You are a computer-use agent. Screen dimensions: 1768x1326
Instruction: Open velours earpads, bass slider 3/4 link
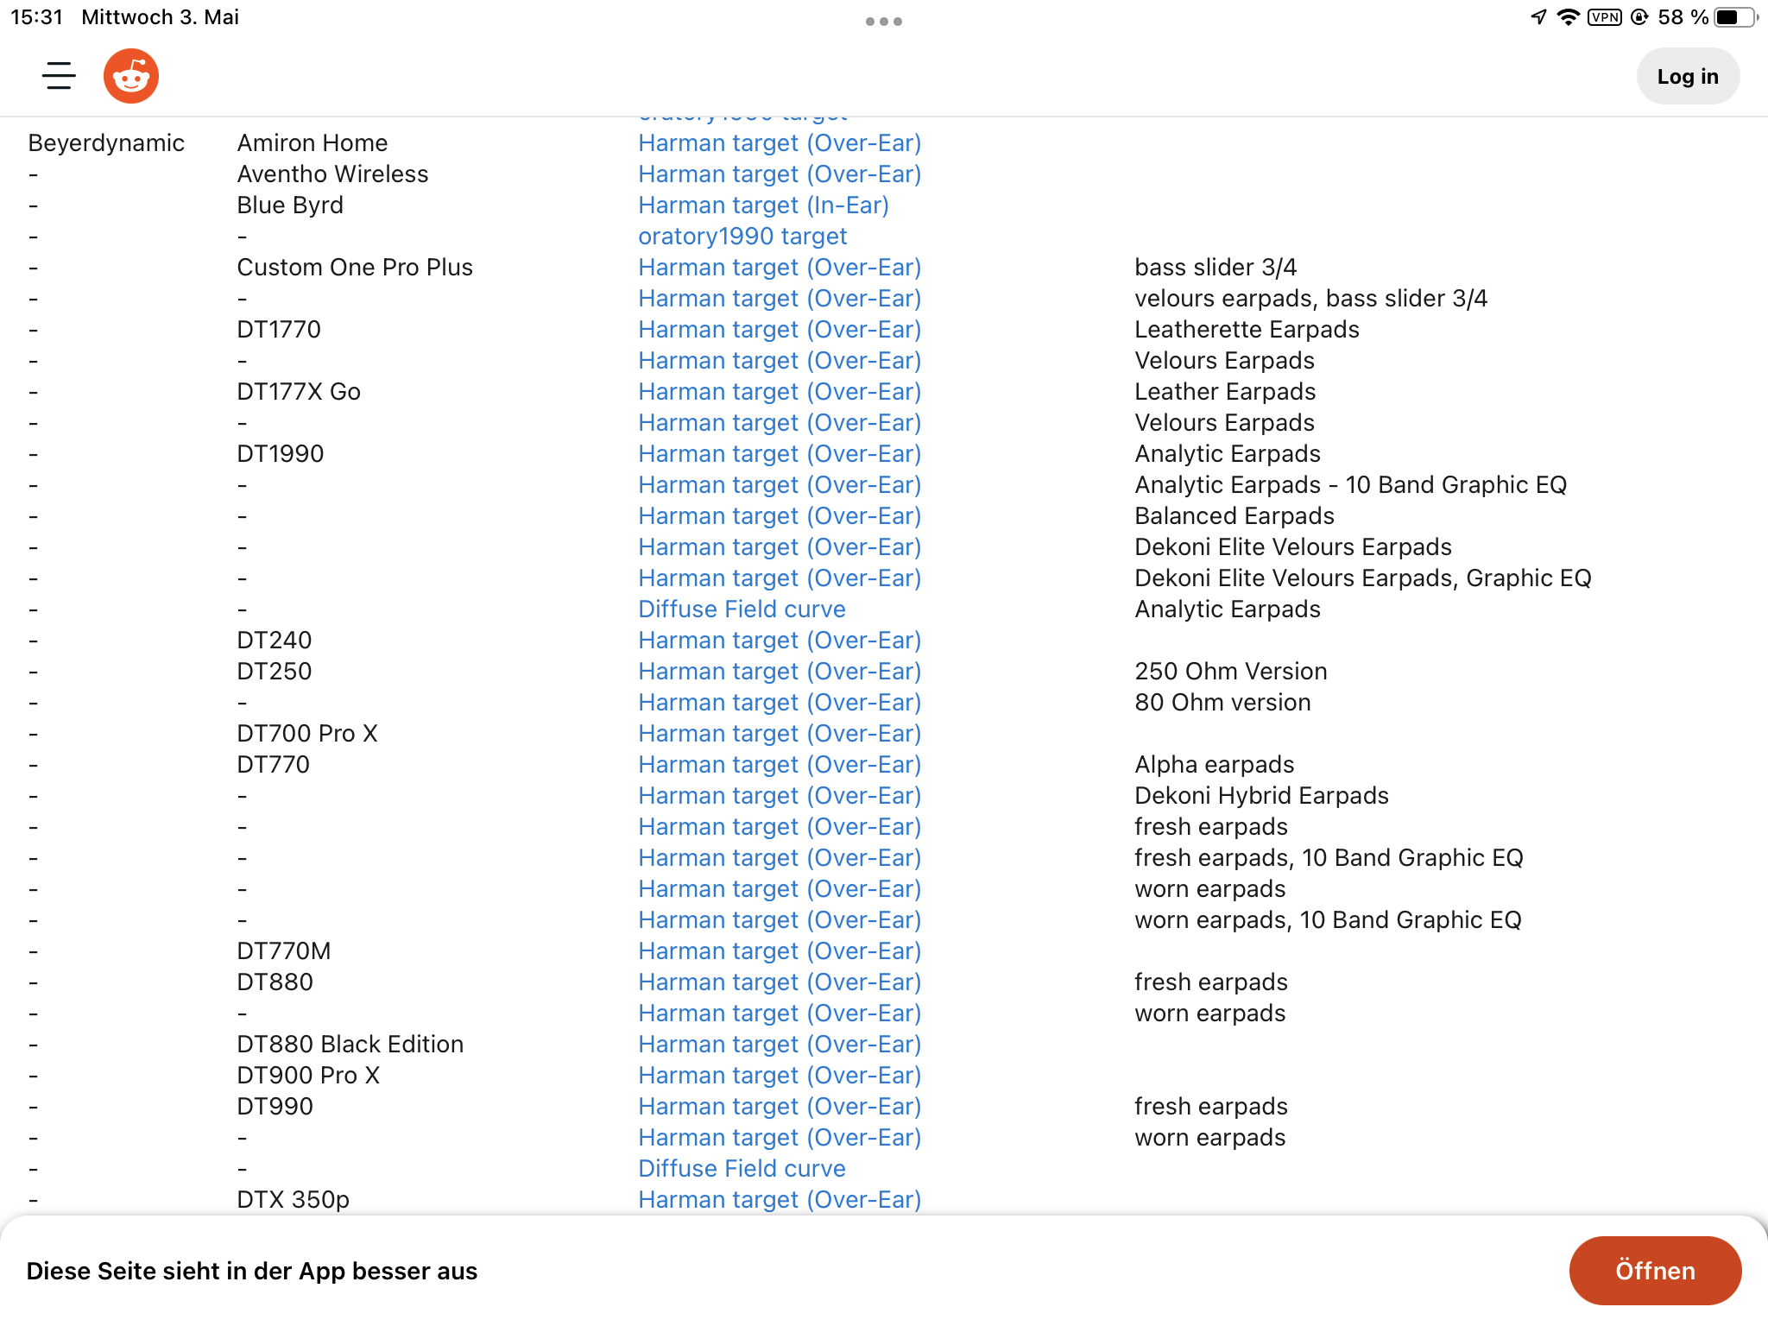click(x=780, y=299)
